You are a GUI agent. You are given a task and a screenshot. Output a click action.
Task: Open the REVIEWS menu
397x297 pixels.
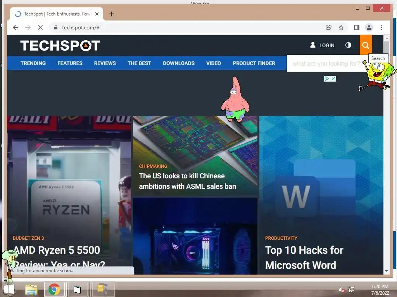(x=105, y=63)
